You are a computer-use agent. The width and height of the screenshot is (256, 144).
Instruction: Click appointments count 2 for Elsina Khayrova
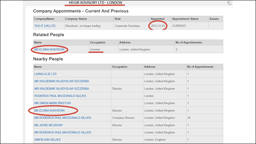click(x=177, y=49)
